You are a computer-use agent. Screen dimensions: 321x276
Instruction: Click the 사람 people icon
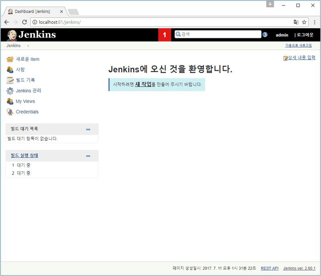coord(10,70)
